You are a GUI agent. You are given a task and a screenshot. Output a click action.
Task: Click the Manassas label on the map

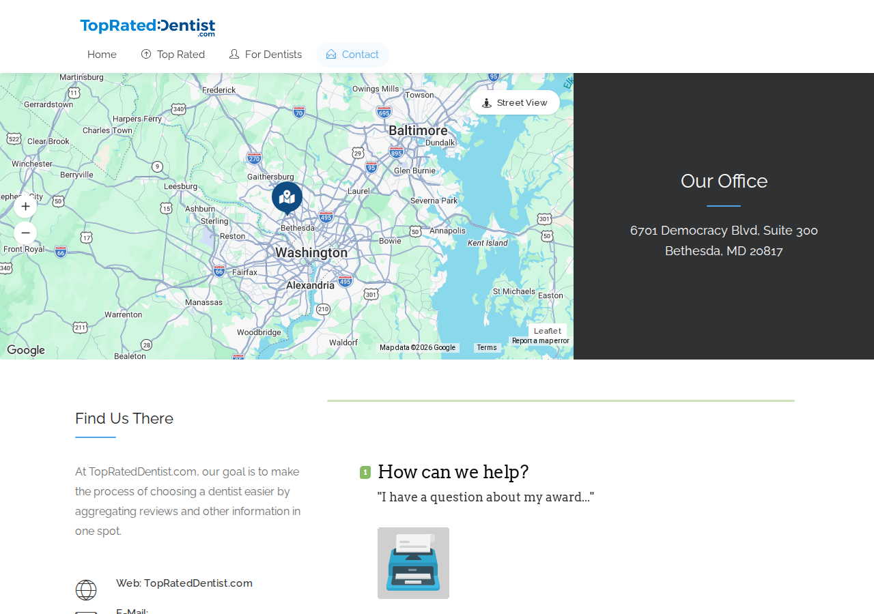tap(203, 302)
